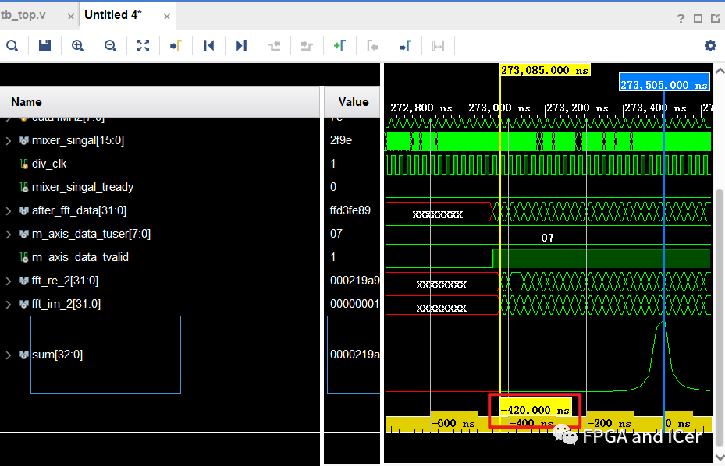Click value ffd3fe89 of after_fft_data
The width and height of the screenshot is (725, 466).
point(350,210)
